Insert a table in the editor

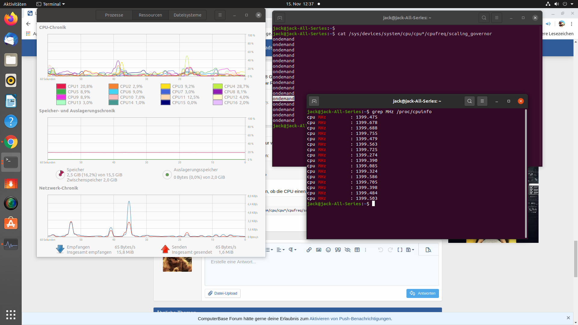(x=357, y=250)
